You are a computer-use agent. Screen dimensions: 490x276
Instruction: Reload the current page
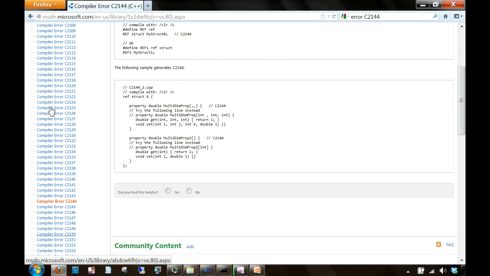334,16
